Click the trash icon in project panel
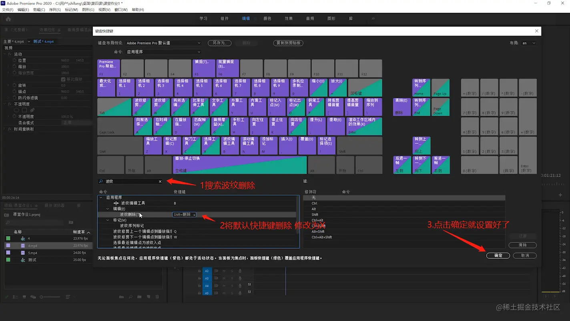570x321 pixels. (157, 297)
